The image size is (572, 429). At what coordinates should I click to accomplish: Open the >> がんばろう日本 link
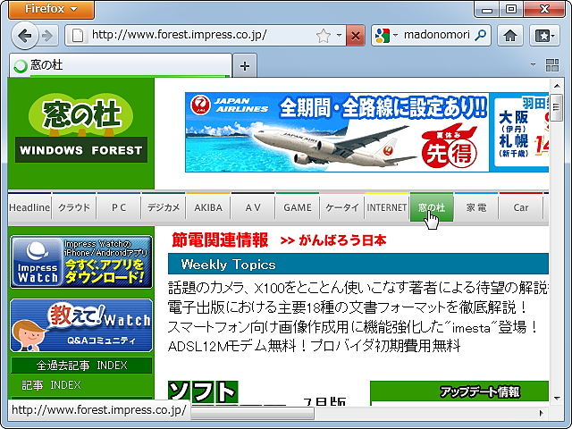(x=333, y=240)
